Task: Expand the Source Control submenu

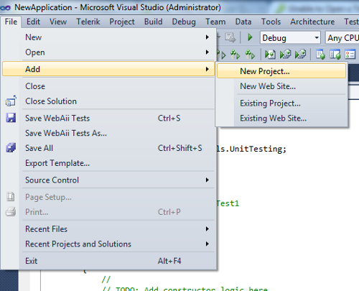Action: (118, 180)
